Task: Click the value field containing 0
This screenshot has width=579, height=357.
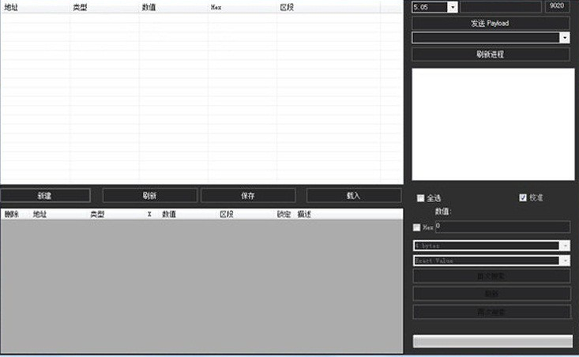Action: click(502, 227)
